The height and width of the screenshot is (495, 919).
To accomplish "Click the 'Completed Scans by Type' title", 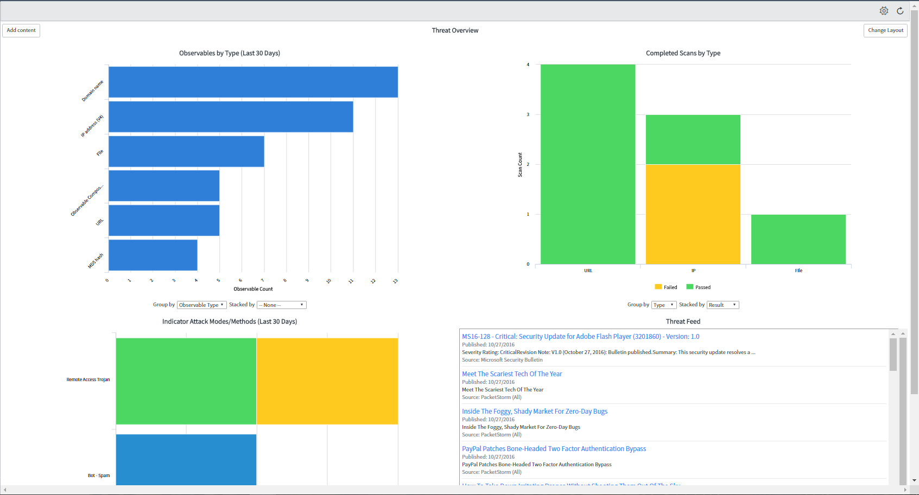I will (683, 53).
